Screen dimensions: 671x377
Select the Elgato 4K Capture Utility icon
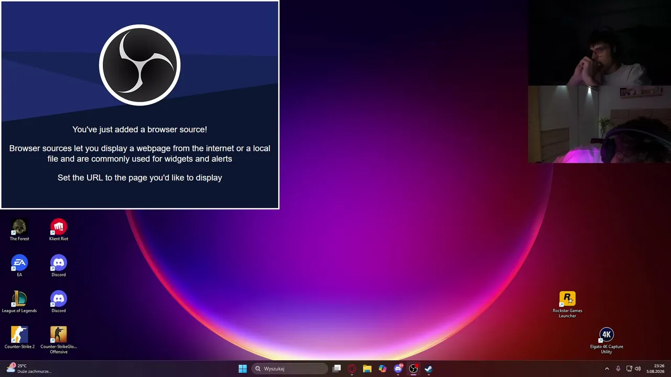point(607,340)
